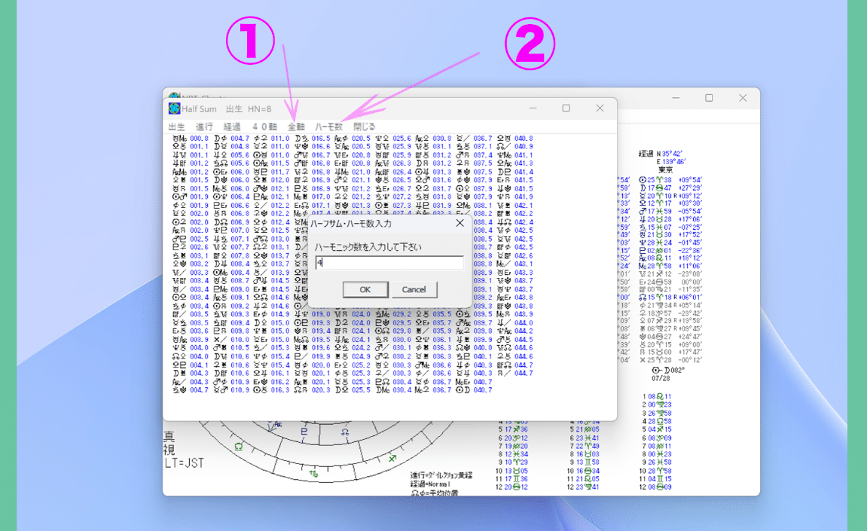Select the 025.6 value in the first row
Screen dimensions: 867x531
tap(402, 139)
